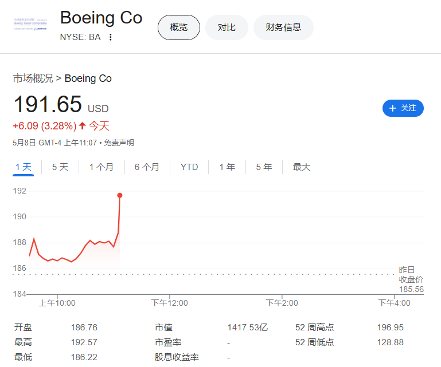Image resolution: width=441 pixels, height=367 pixels.
Task: Switch the chart to 5 天
Action: pos(60,167)
